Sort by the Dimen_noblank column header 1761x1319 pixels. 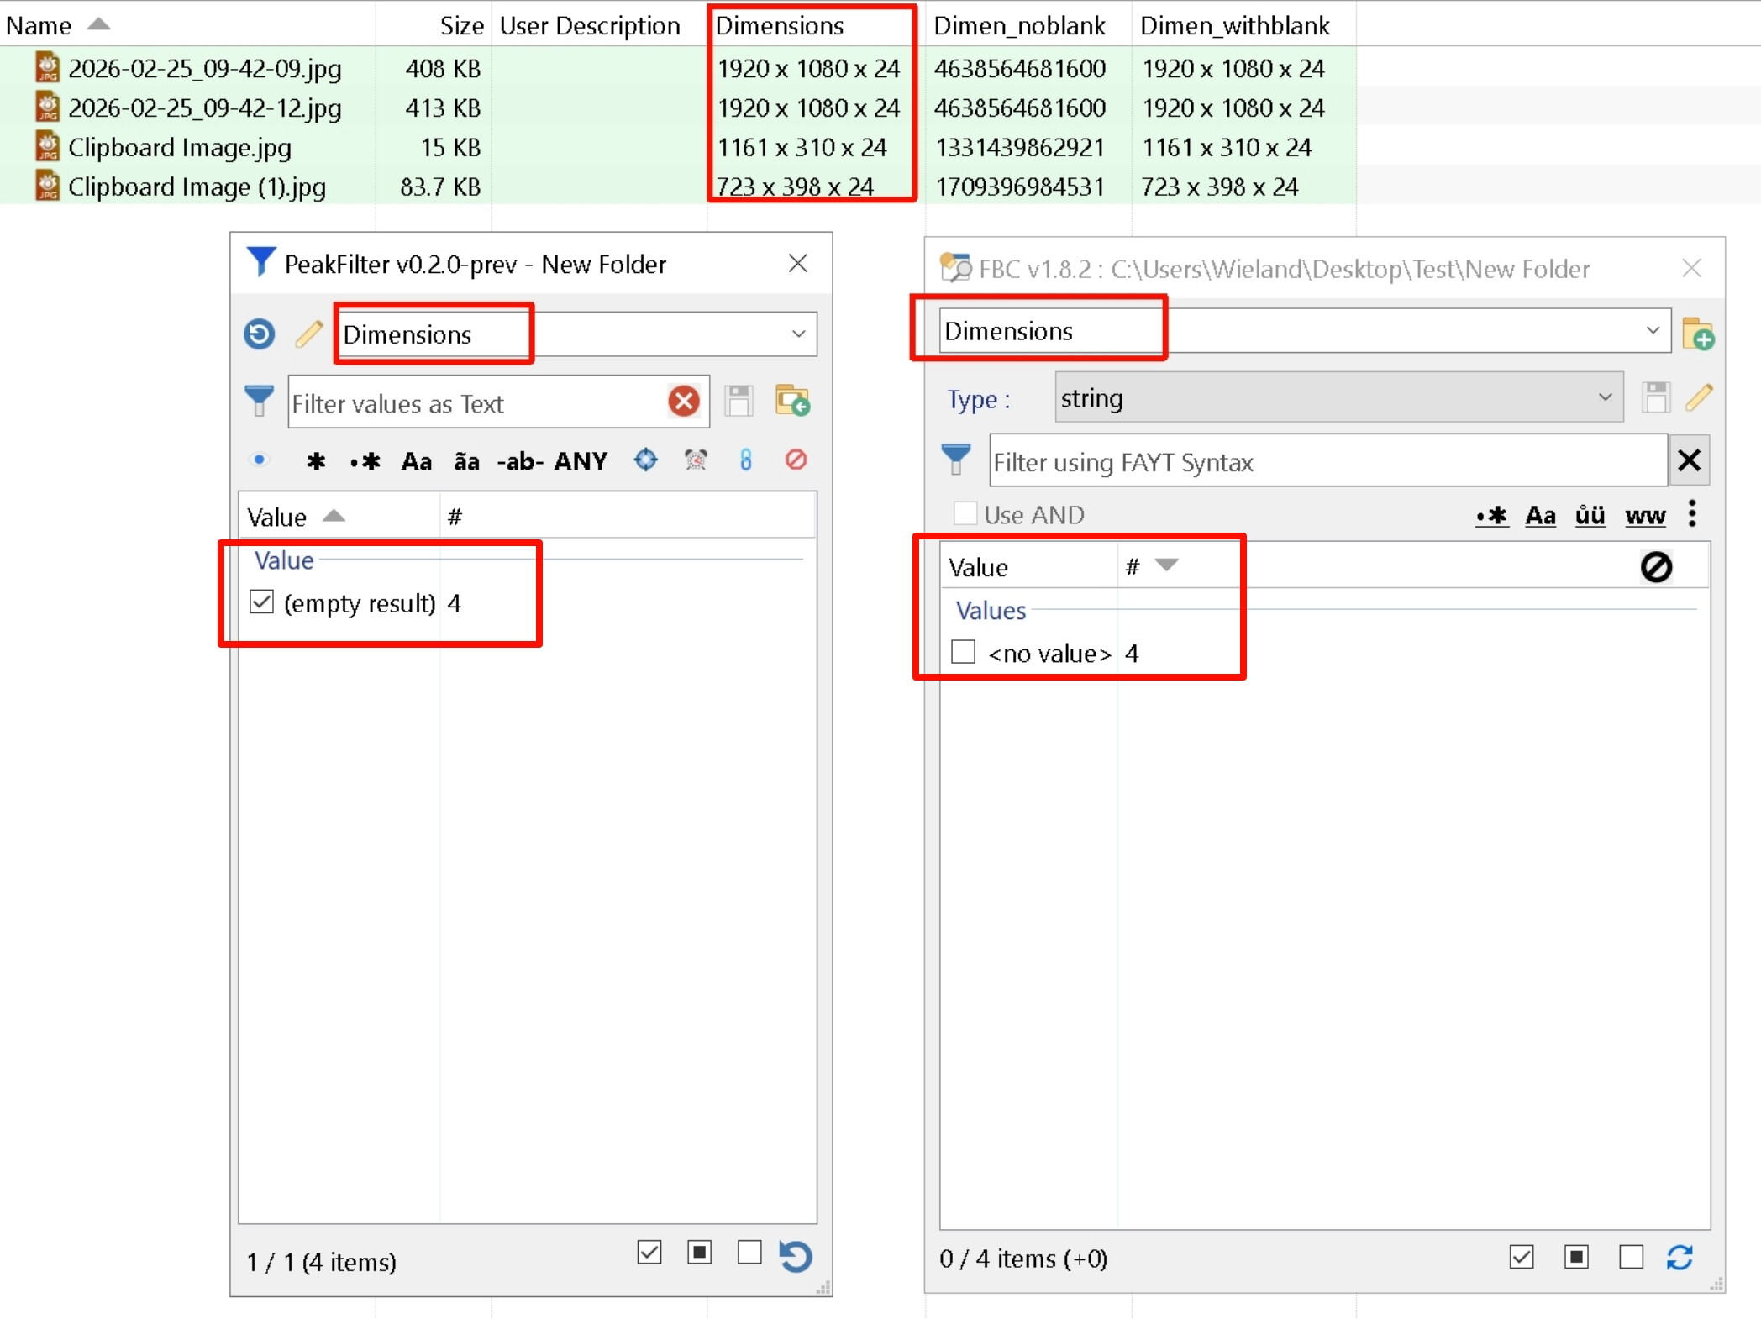(1019, 25)
